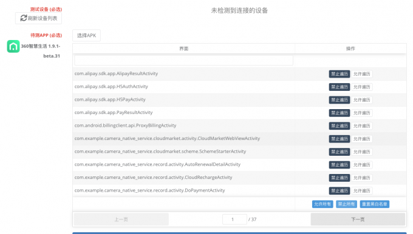Image resolution: width=413 pixels, height=234 pixels.
Task: Select 允许遍历 for PayResultActivity
Action: (x=361, y=113)
